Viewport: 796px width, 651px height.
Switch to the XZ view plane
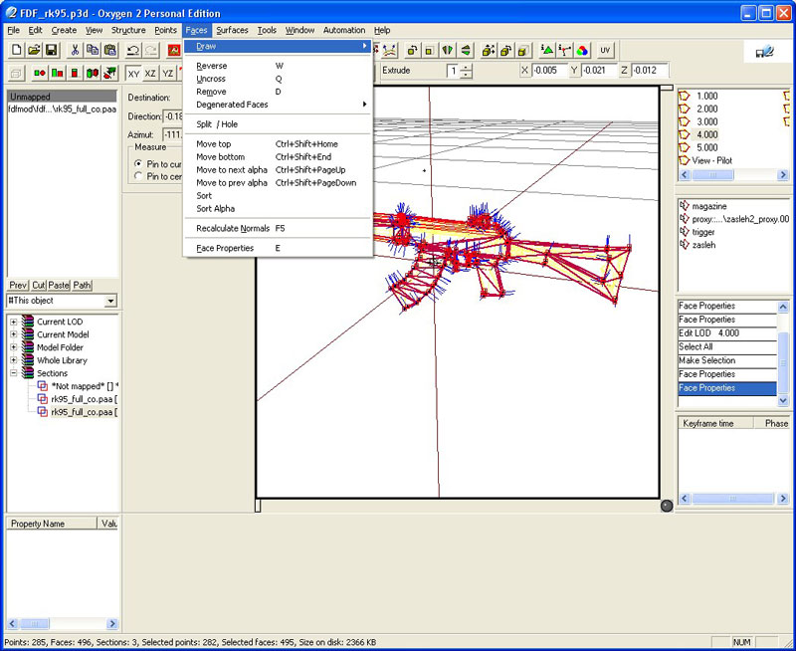click(x=150, y=73)
